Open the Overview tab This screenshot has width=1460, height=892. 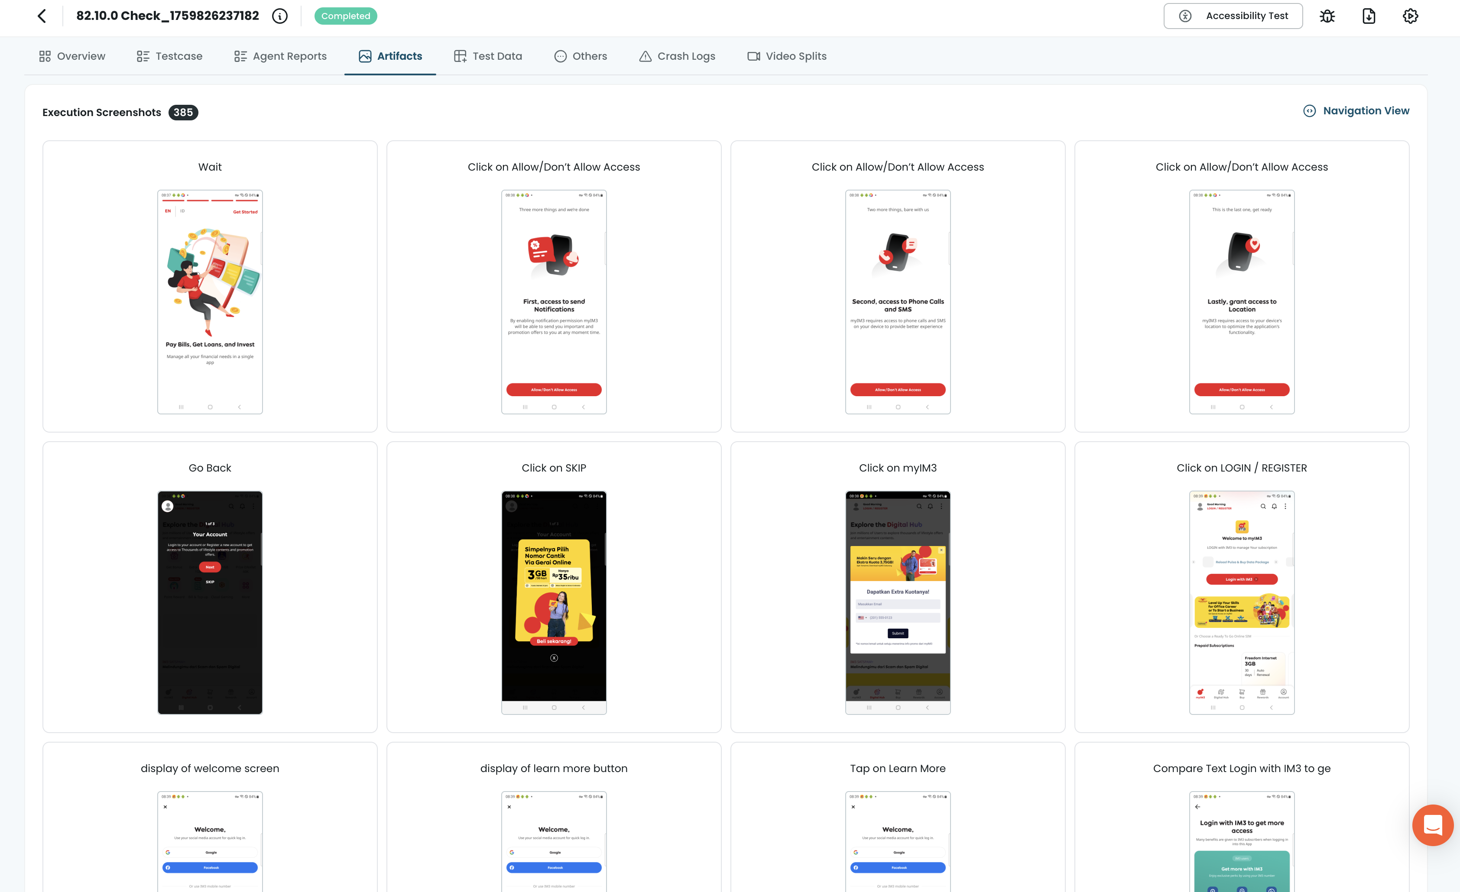click(x=72, y=56)
